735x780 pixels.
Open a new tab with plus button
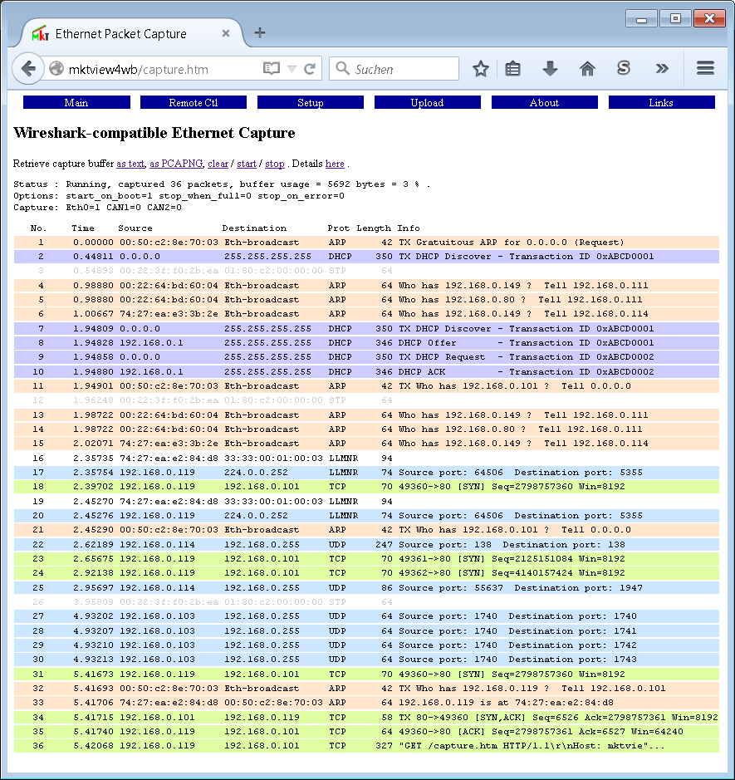[260, 33]
